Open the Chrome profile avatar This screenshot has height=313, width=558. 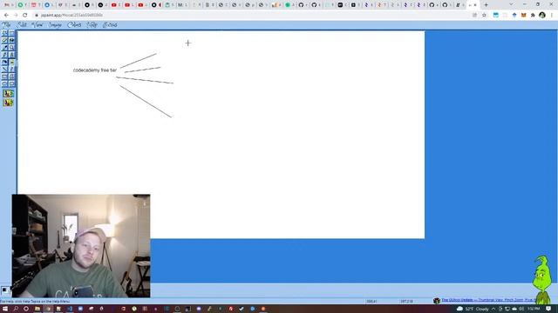tap(542, 16)
